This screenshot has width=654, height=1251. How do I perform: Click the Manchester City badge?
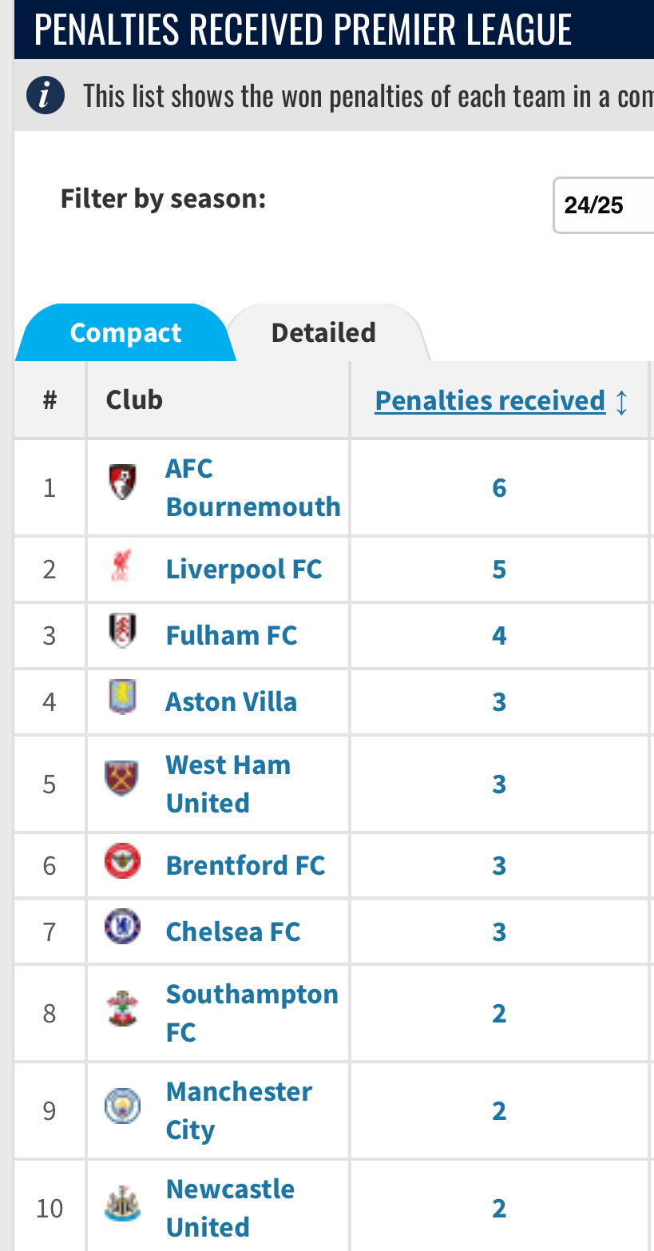tap(123, 1106)
